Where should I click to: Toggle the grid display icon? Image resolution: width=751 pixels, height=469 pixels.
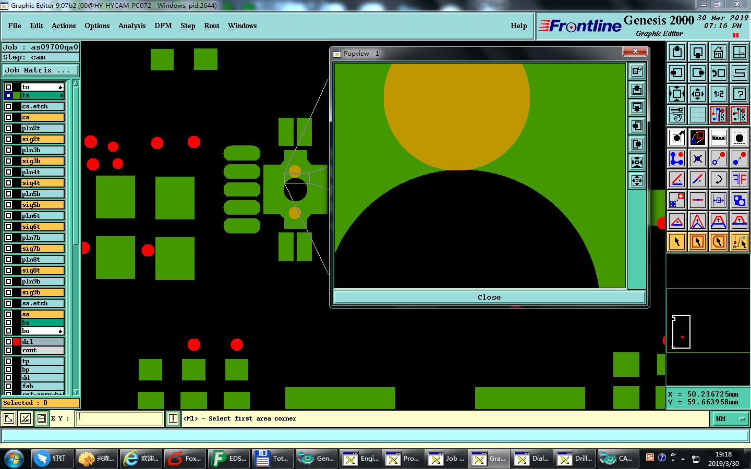(698, 115)
